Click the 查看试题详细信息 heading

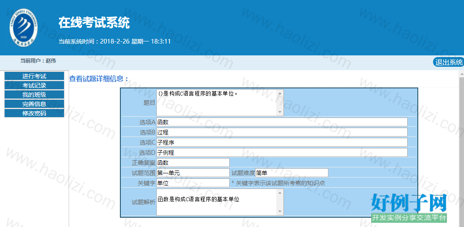[99, 79]
